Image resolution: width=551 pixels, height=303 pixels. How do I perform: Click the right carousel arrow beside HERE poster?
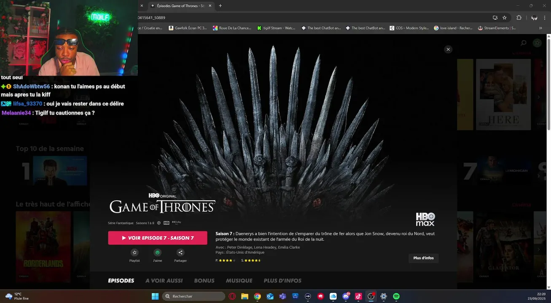538,97
